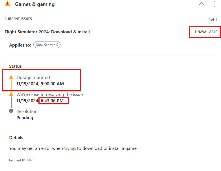Image resolution: width=221 pixels, height=171 pixels.
Task: Click the download or install error description
Action: [73, 148]
